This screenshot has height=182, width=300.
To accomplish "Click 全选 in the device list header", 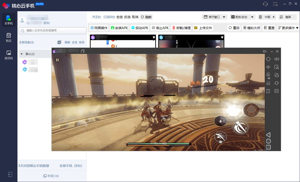I will pos(74,42).
